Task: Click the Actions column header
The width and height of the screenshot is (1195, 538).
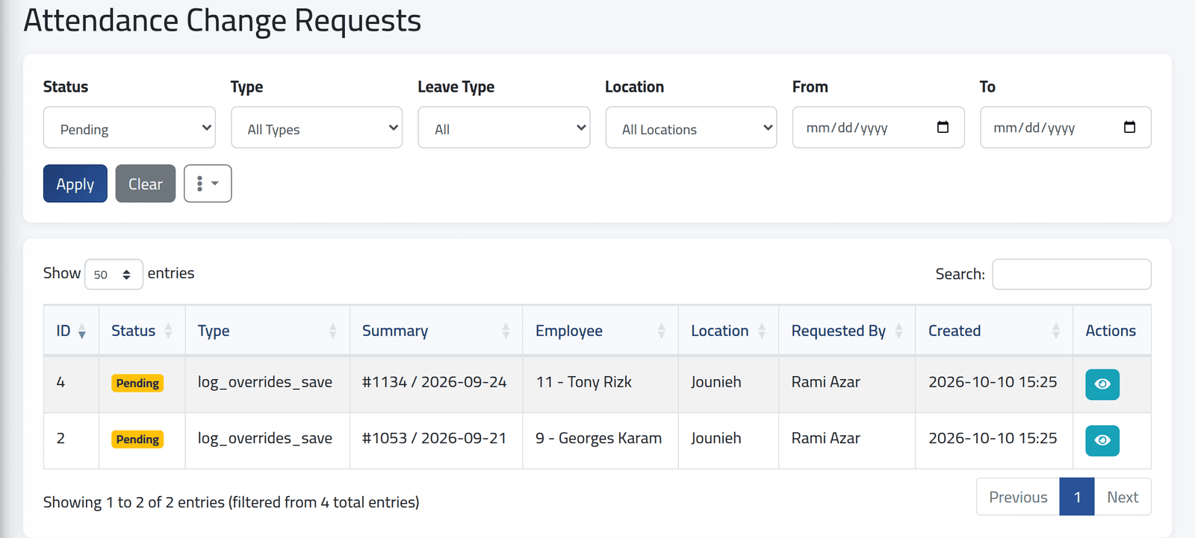Action: 1111,331
